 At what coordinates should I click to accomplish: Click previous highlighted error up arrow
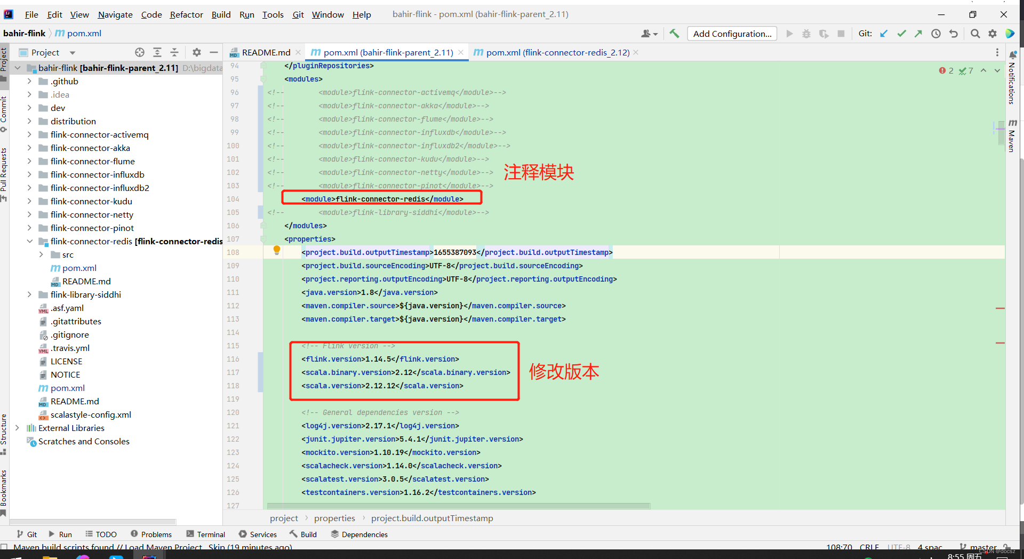(983, 70)
